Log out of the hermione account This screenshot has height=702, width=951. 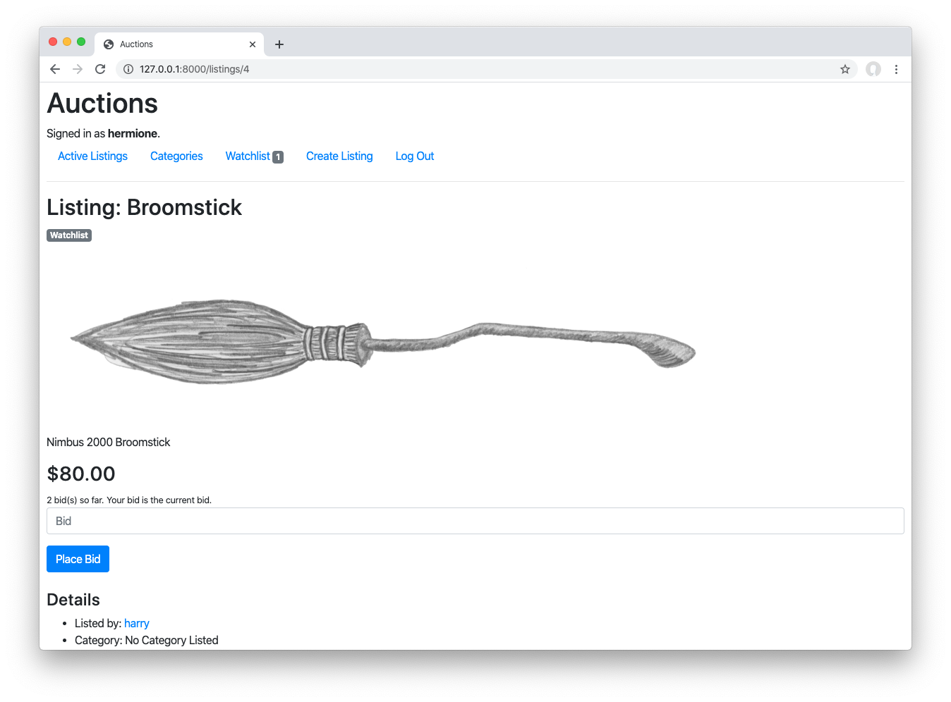(414, 156)
